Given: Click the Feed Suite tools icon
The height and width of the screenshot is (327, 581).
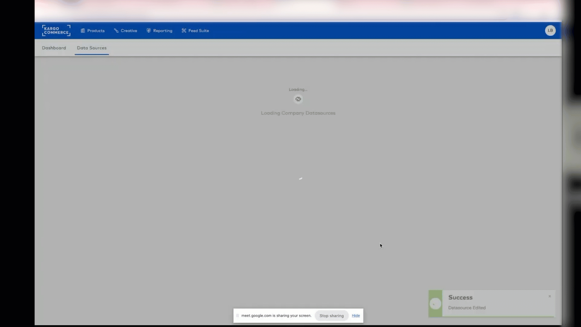Looking at the screenshot, I should [184, 30].
